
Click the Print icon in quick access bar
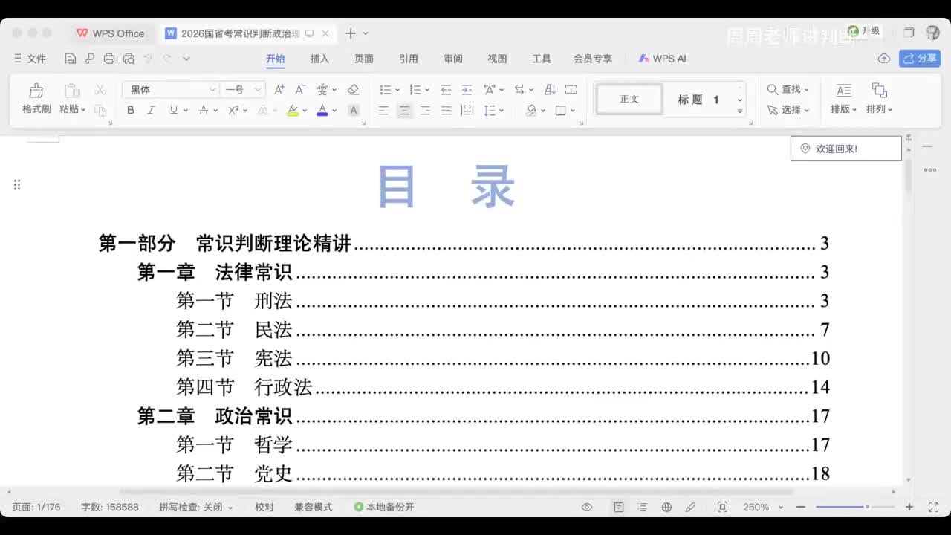coord(109,59)
